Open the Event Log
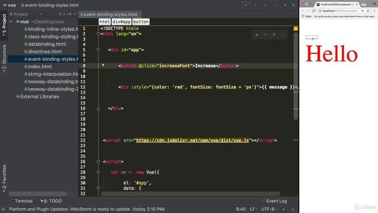Viewport: 378px width, 213px height. [275, 201]
